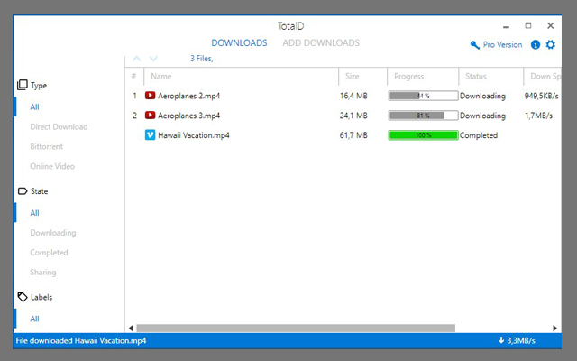The width and height of the screenshot is (577, 361).
Task: Filter by Bittorrent type
Action: 48,146
